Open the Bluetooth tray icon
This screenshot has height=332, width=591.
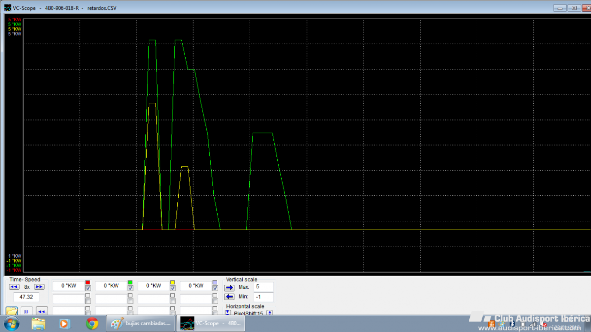pos(512,324)
